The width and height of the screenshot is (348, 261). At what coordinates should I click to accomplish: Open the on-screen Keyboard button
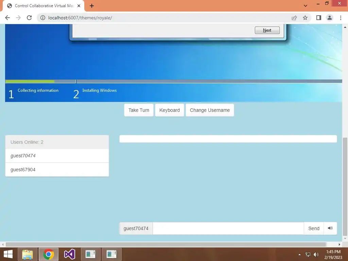[x=170, y=110]
